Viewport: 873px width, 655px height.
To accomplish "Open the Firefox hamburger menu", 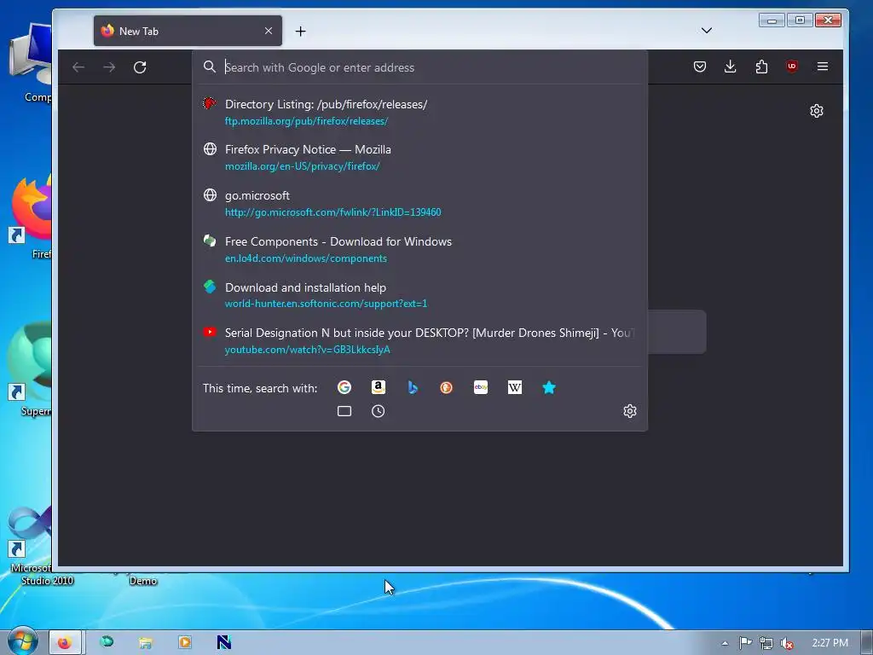I will 823,67.
